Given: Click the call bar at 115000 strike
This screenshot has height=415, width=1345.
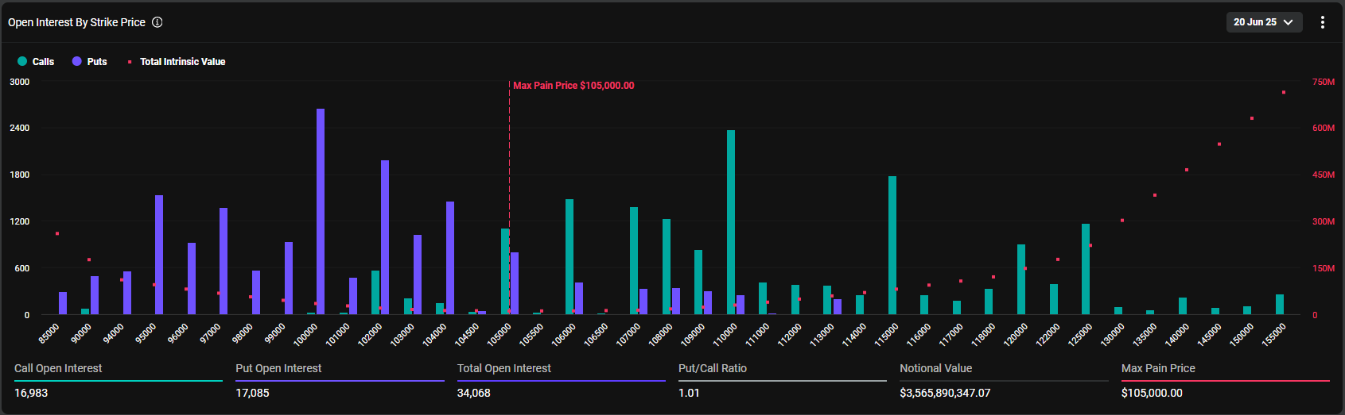Looking at the screenshot, I should click(892, 245).
